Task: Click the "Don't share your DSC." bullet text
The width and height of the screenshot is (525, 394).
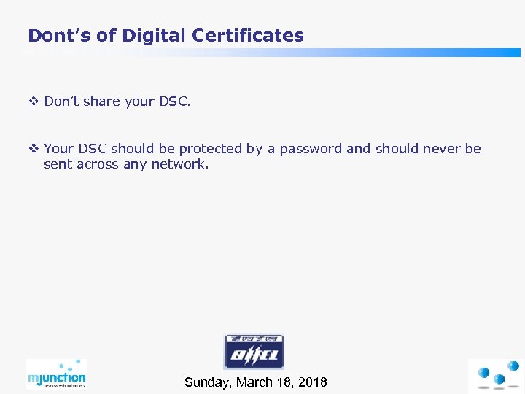Action: click(x=117, y=101)
